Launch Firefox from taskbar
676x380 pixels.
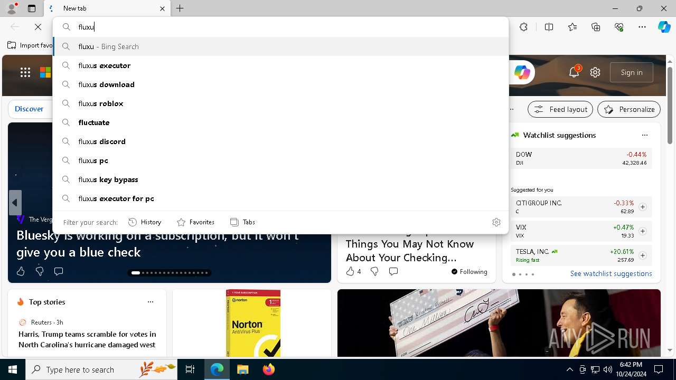(x=269, y=369)
